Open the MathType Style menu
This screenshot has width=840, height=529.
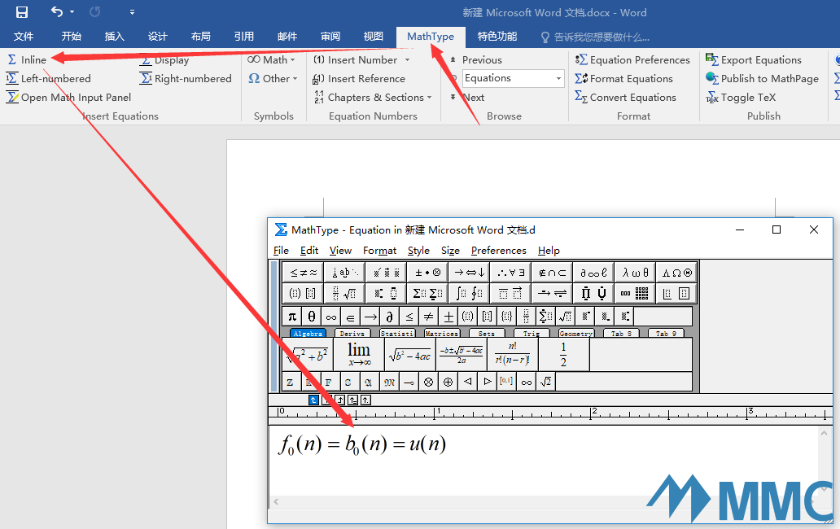point(418,251)
